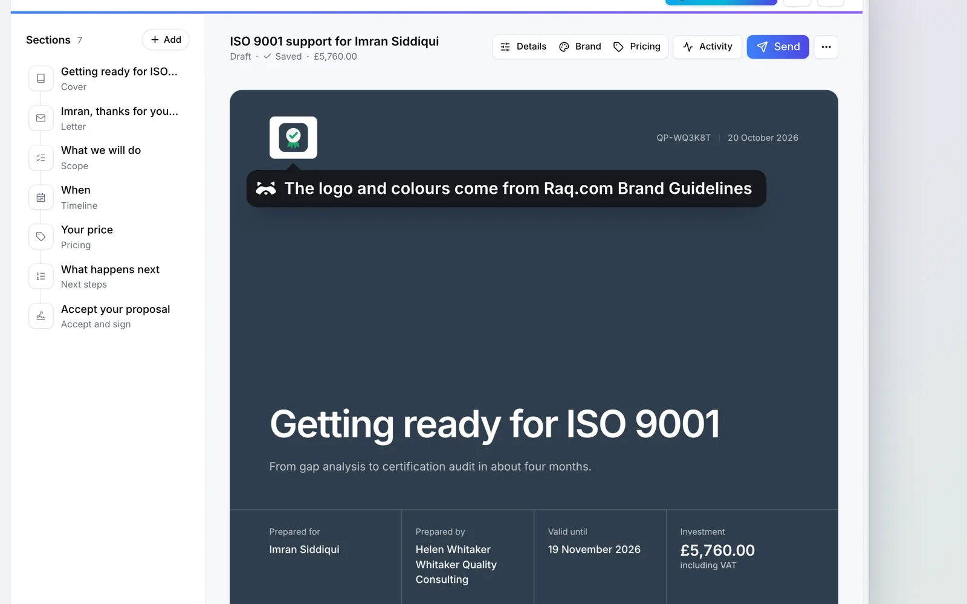Open the Brand settings
The height and width of the screenshot is (604, 967).
coord(580,47)
